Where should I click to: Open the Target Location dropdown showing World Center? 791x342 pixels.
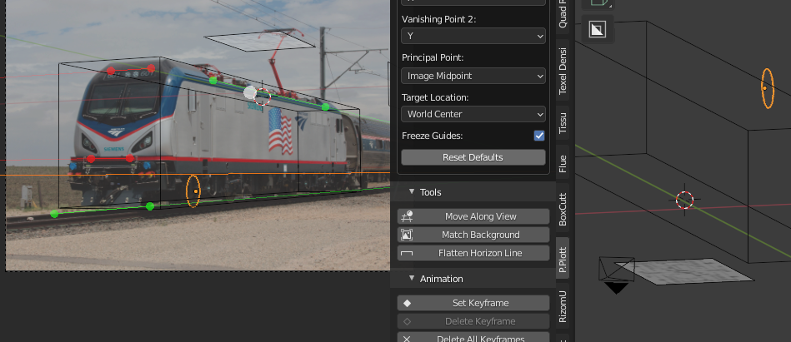pyautogui.click(x=473, y=114)
